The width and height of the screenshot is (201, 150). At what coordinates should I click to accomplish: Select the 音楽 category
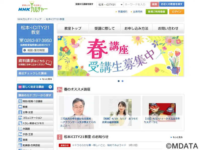35,140
